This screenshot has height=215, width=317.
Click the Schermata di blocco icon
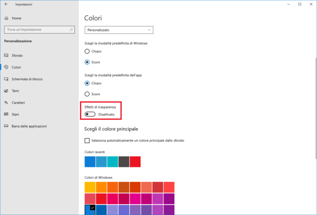pyautogui.click(x=6, y=79)
